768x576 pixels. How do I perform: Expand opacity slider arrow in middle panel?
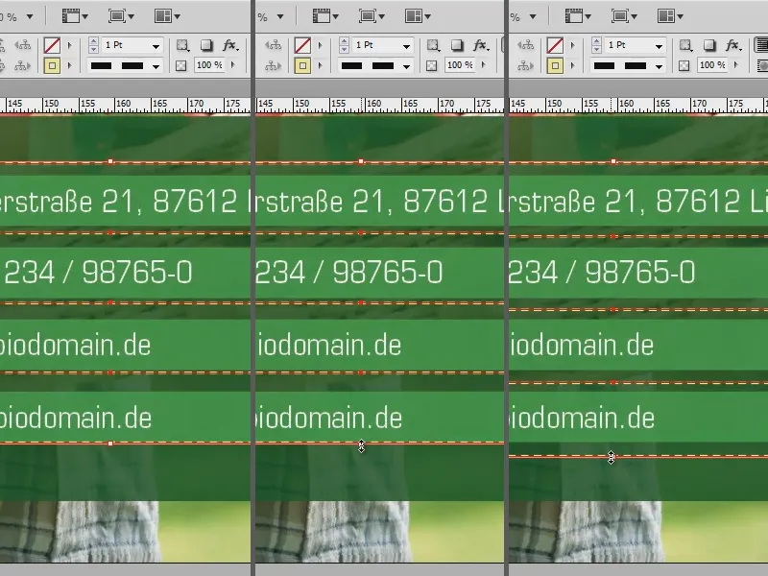tap(484, 65)
